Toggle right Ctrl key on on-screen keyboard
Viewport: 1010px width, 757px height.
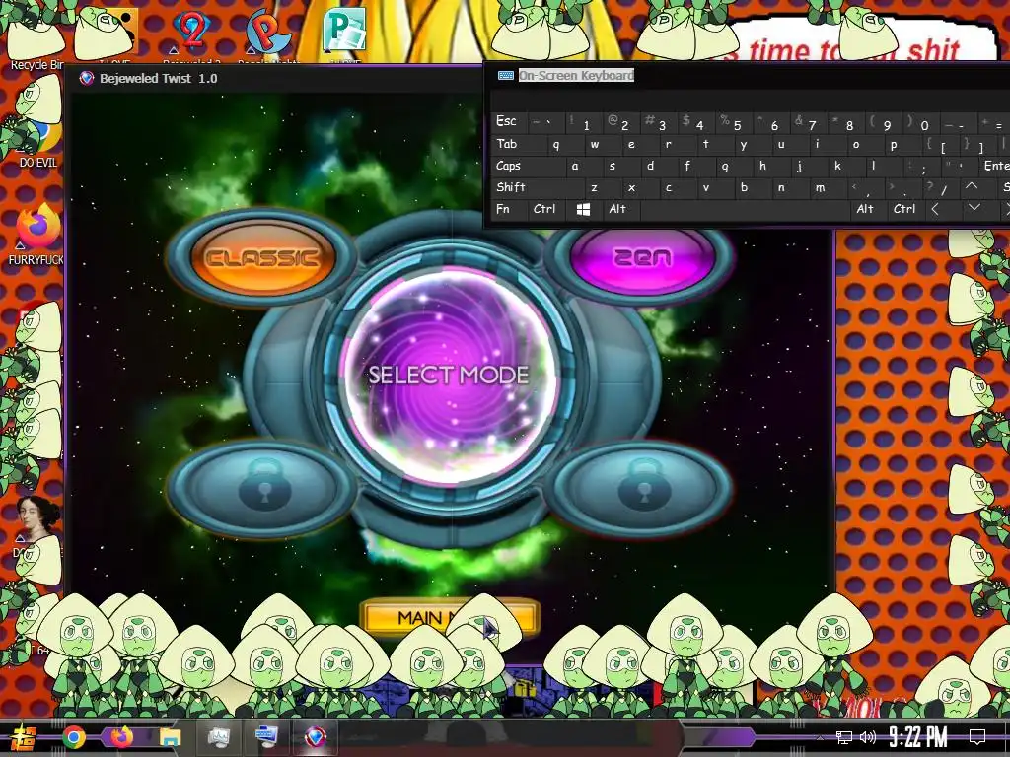tap(903, 209)
